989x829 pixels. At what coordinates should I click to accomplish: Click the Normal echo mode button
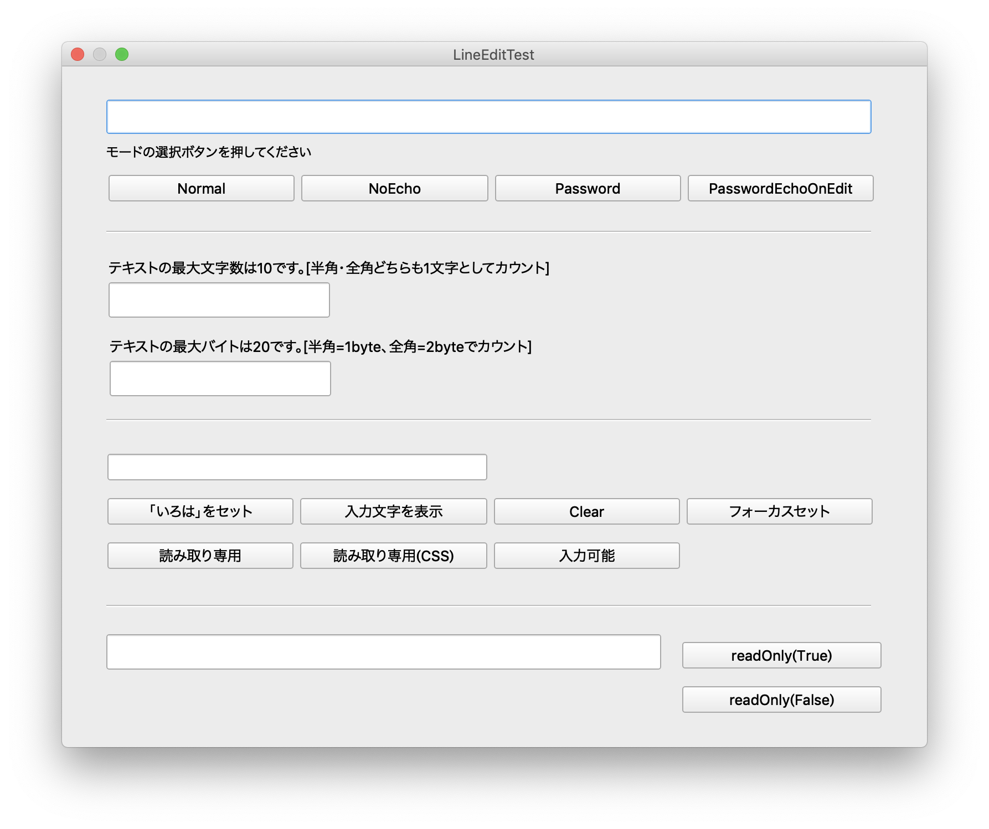pyautogui.click(x=200, y=188)
